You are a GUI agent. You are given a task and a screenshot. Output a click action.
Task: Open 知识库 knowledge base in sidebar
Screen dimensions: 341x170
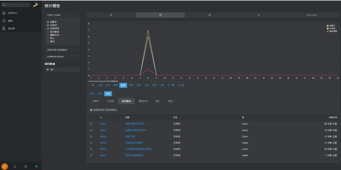(21, 28)
